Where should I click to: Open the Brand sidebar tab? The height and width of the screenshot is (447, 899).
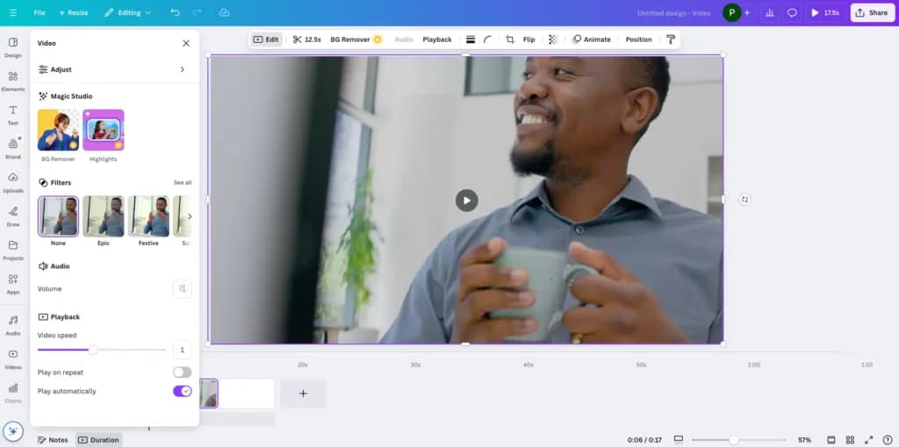[x=12, y=149]
